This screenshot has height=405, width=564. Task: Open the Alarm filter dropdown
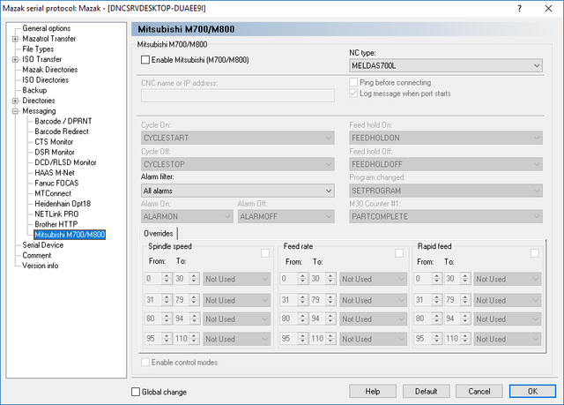point(238,191)
